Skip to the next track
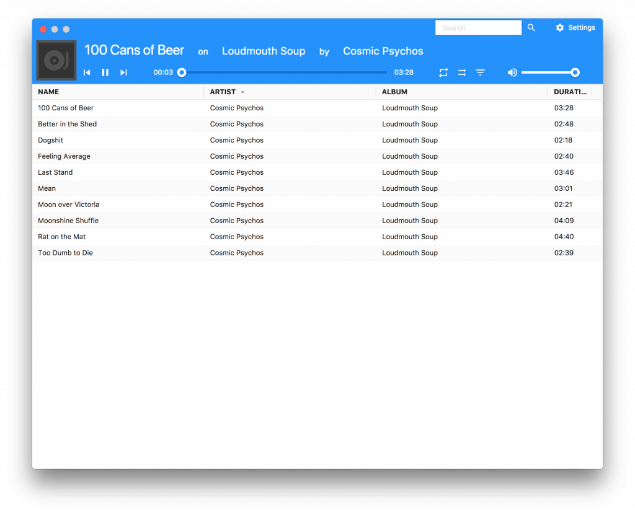The height and width of the screenshot is (515, 635). [x=123, y=73]
